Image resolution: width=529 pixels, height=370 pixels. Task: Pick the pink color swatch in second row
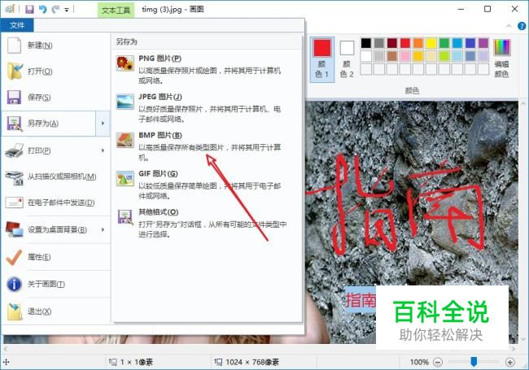405,56
